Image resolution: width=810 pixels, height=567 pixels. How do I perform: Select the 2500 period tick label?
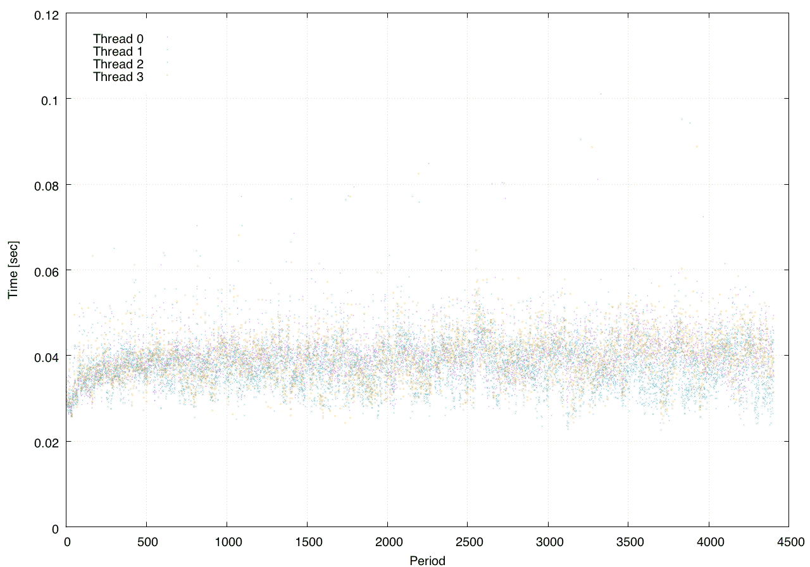tap(467, 542)
